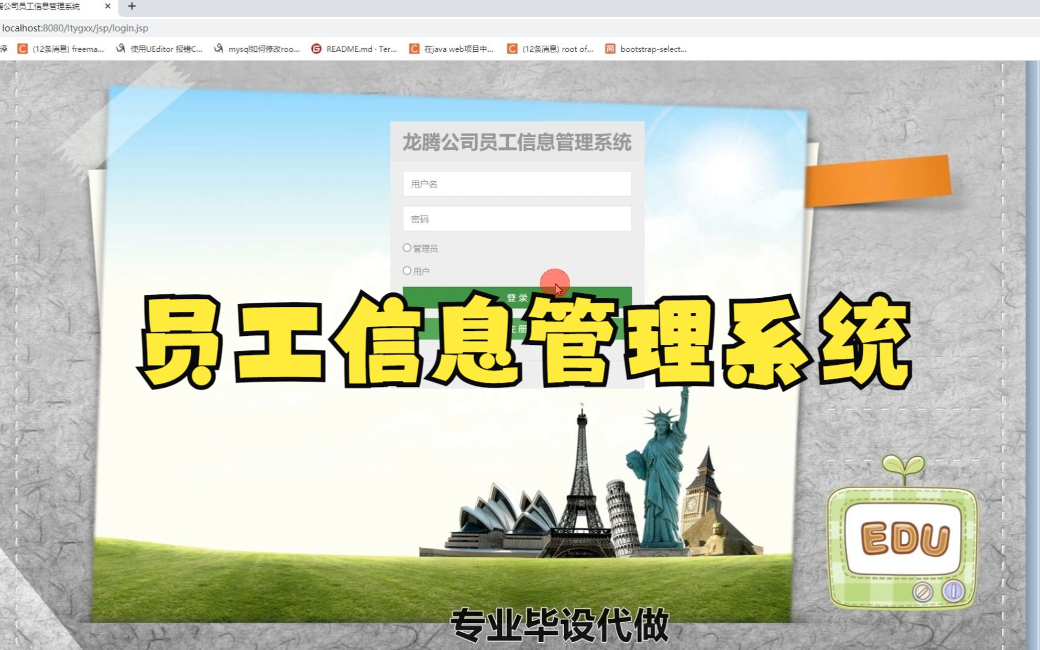
Task: Open the GitHub README.md bookmark icon
Action: tap(315, 49)
